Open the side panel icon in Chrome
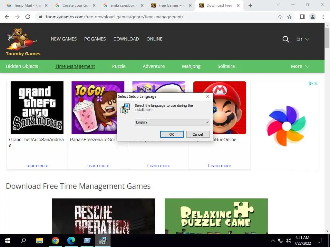The width and height of the screenshot is (330, 247). pyautogui.click(x=302, y=17)
